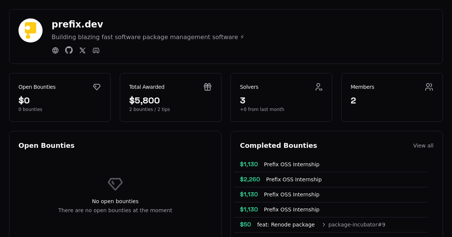
Task: Open the package-incubator#9 issue link
Action: click(x=357, y=225)
